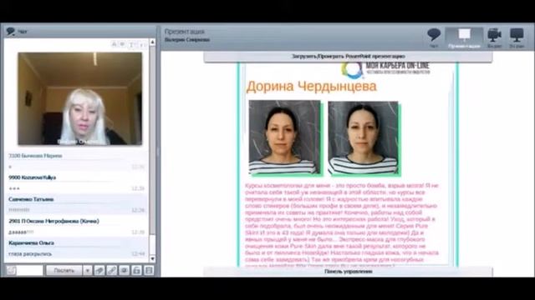Click the slide title Дорина Чердынцева
This screenshot has height=300, width=535.
(311, 87)
